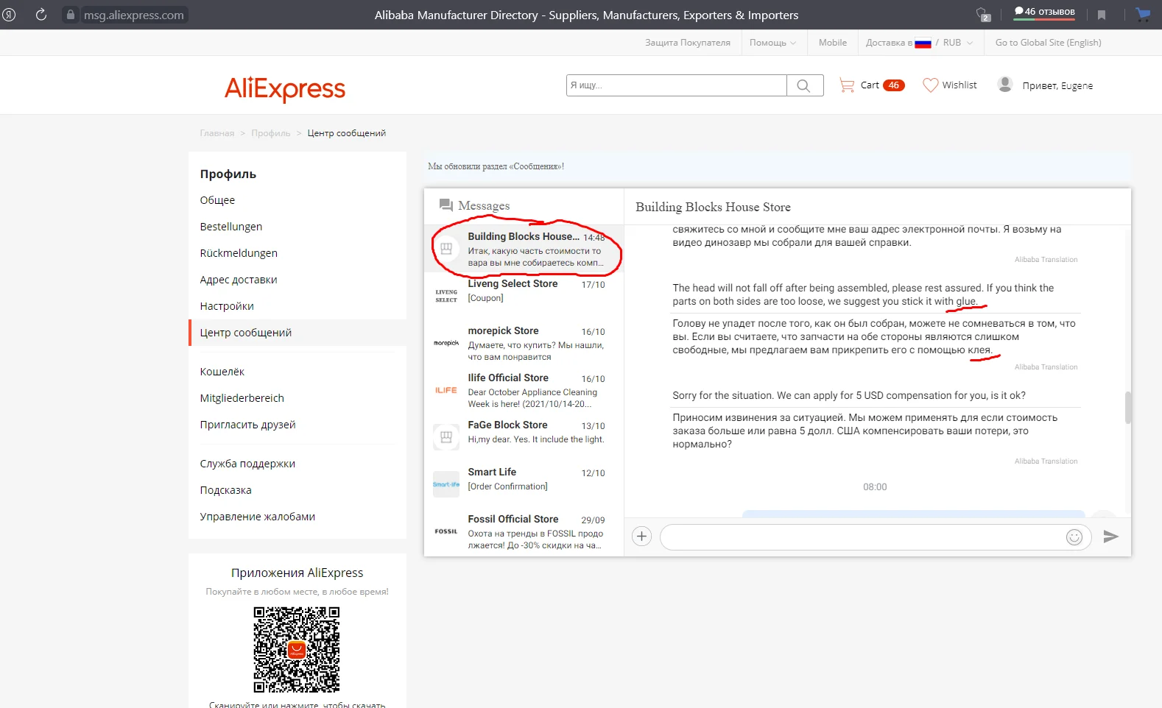This screenshot has height=708, width=1162.
Task: Click the Smart Life store avatar
Action: pyautogui.click(x=446, y=484)
